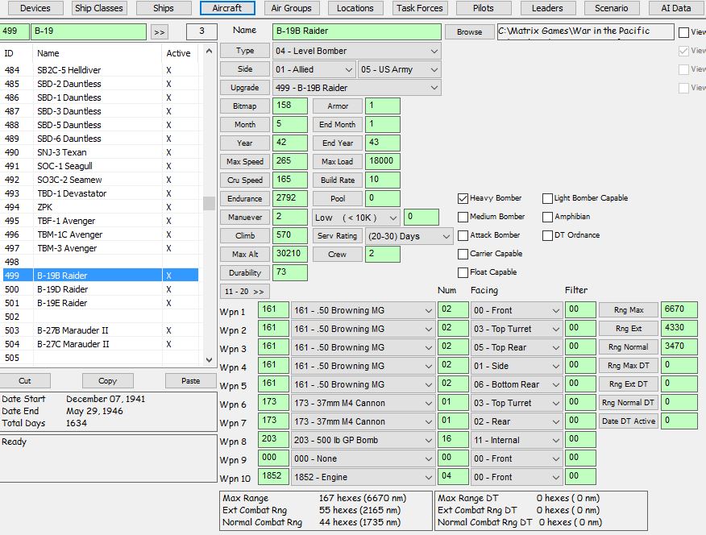Click the Endurance field showing 2792
This screenshot has width=706, height=535.
290,198
